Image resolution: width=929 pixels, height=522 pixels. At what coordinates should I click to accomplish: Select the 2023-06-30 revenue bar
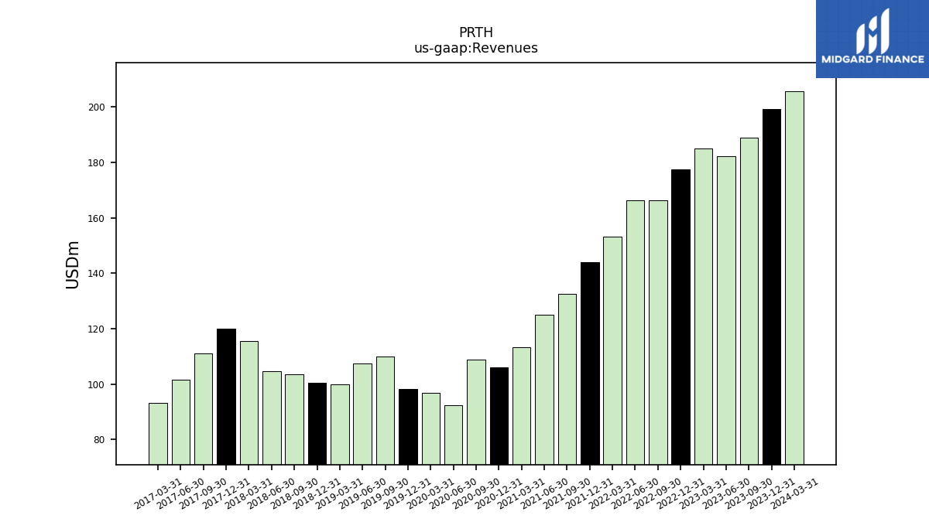point(726,310)
